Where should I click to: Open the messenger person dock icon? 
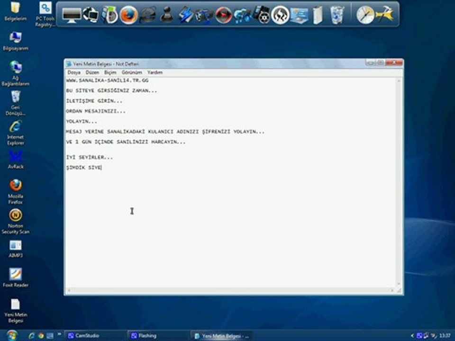click(x=167, y=15)
